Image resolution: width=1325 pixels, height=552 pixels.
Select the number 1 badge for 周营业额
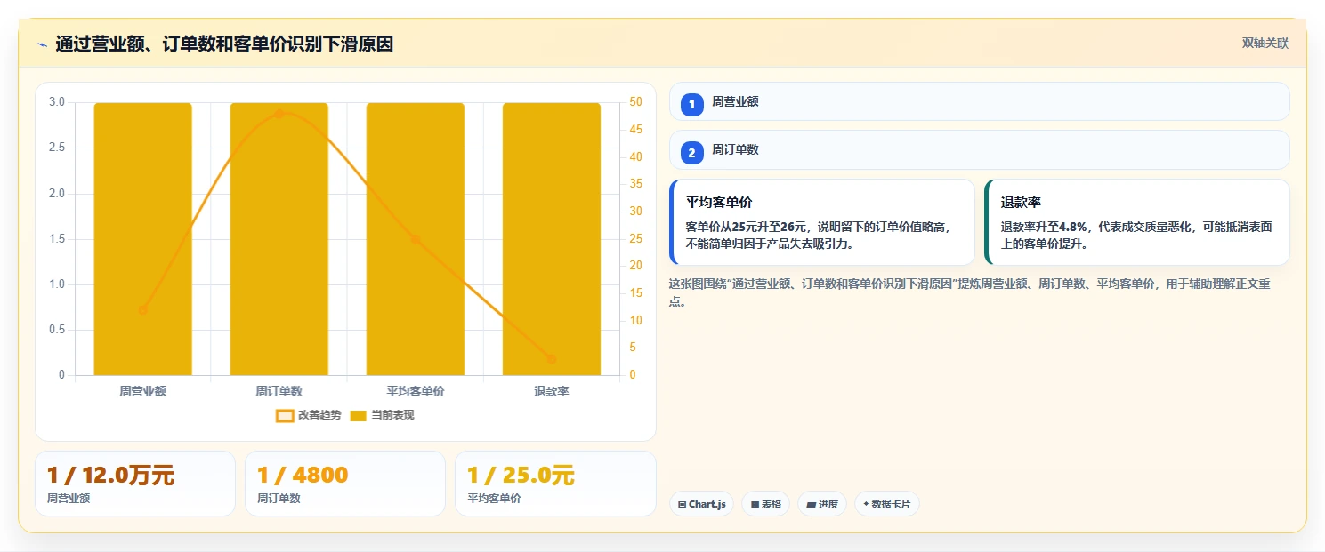(x=691, y=104)
